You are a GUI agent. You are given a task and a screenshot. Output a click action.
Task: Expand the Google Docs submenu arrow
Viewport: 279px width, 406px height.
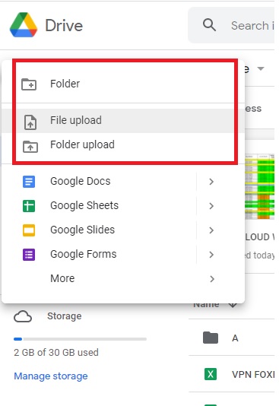click(x=211, y=182)
